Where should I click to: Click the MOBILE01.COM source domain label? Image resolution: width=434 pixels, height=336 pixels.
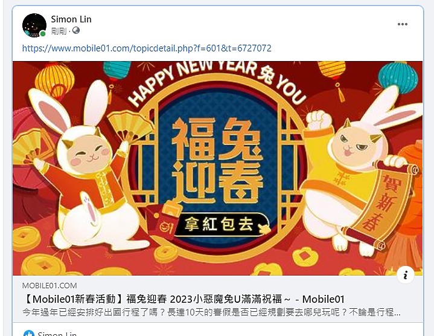[x=49, y=286]
